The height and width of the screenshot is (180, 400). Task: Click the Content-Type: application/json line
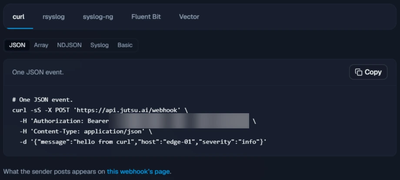tap(86, 131)
